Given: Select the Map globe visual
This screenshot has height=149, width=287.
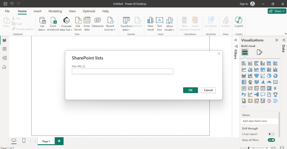Looking at the screenshot, I should [250, 82].
